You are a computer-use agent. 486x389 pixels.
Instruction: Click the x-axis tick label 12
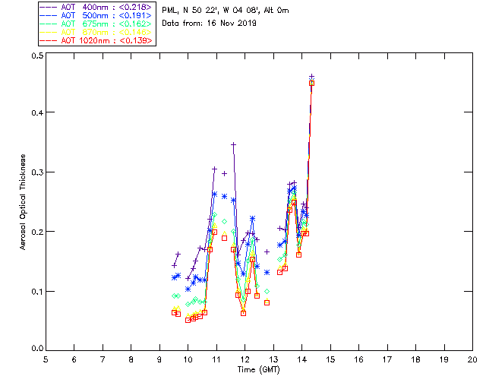pyautogui.click(x=245, y=359)
